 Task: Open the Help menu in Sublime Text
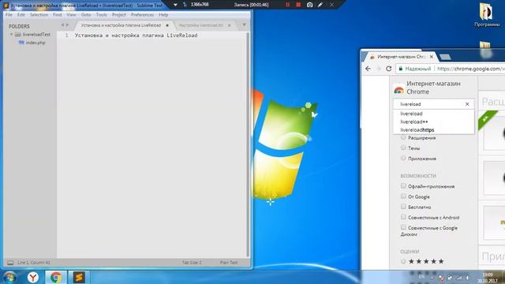[163, 15]
